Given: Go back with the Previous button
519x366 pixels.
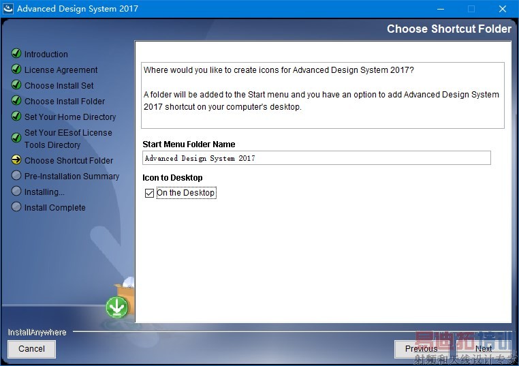Looking at the screenshot, I should click(x=421, y=349).
